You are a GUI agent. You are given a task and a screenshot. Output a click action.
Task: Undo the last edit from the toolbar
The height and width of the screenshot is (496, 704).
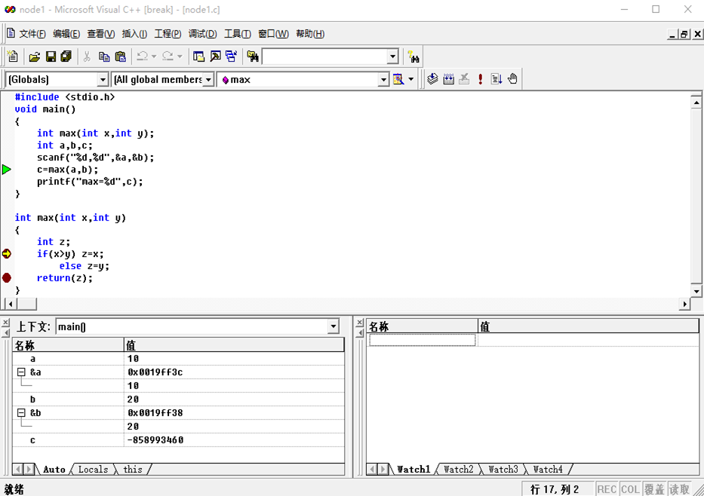(143, 57)
